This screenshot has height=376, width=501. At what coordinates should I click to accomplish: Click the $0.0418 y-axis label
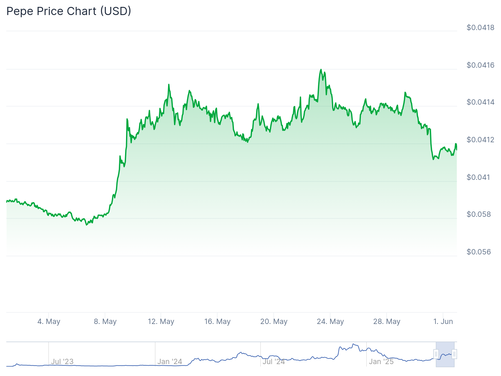480,28
